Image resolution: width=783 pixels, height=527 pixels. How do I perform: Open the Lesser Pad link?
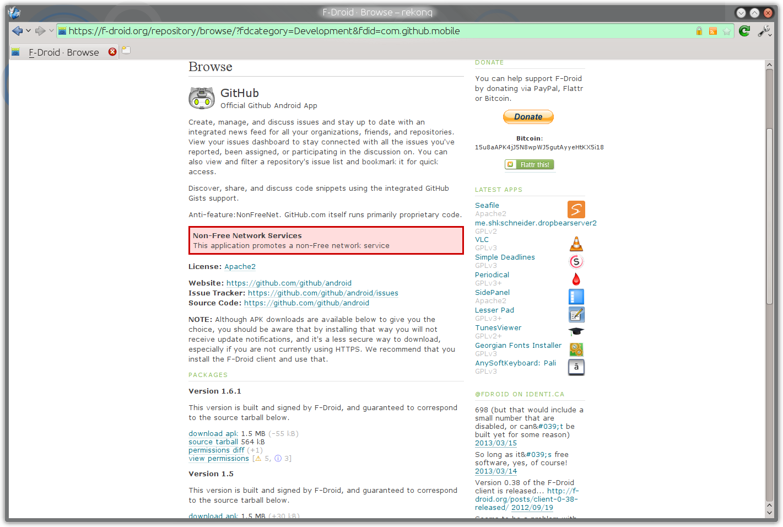click(x=494, y=310)
